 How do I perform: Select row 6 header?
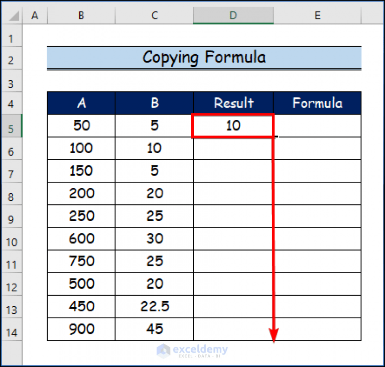12,149
